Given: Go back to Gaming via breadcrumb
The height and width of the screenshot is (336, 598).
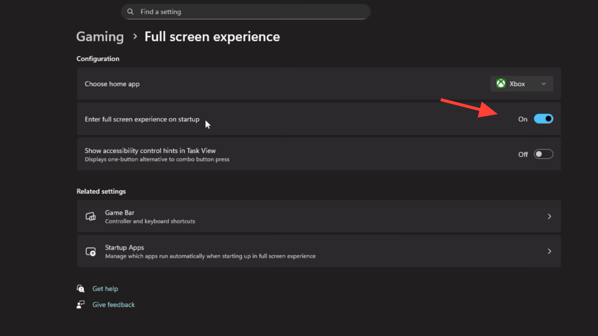Looking at the screenshot, I should 100,37.
